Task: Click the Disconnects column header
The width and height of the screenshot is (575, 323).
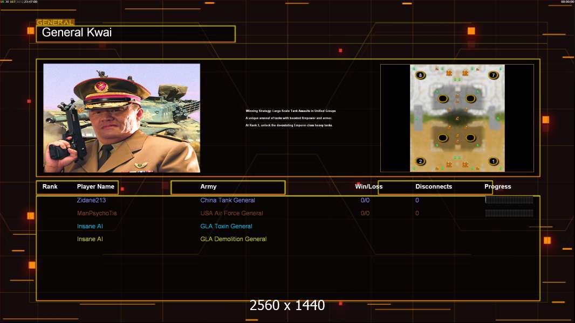Action: tap(434, 187)
